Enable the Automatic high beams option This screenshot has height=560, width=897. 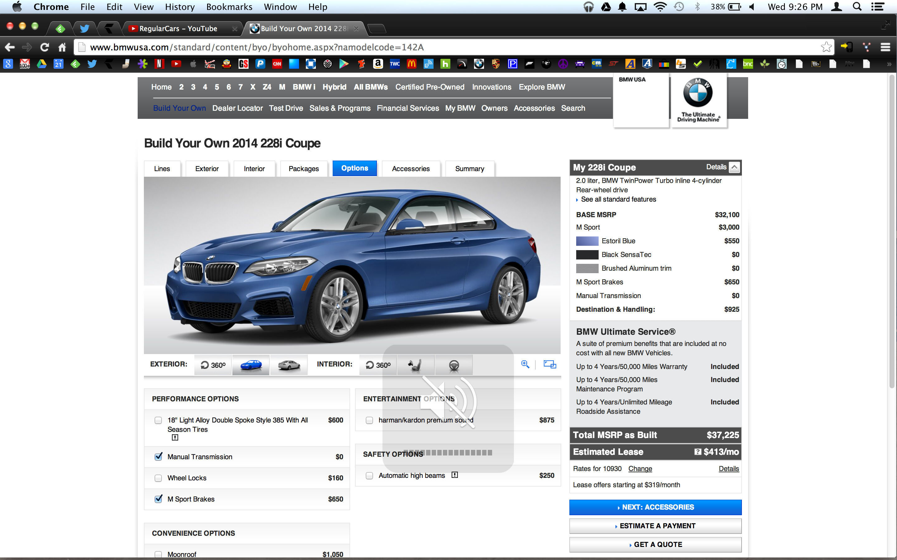(369, 476)
